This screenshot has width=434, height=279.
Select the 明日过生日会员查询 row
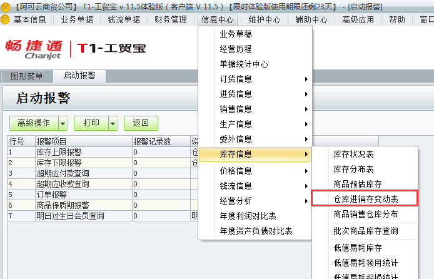[103, 216]
